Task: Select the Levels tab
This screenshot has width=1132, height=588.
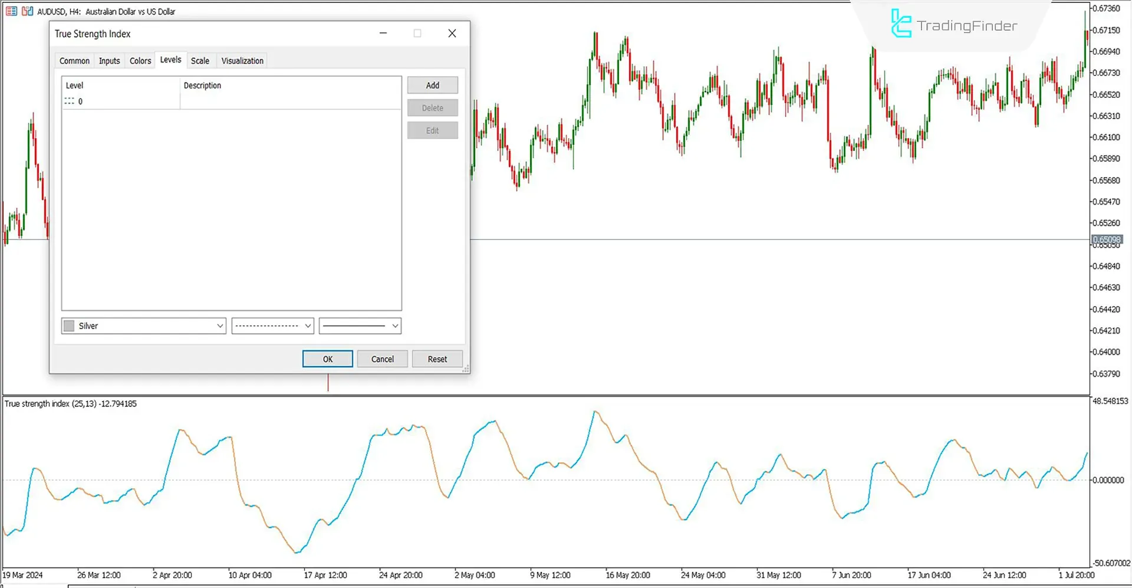Action: (x=170, y=59)
